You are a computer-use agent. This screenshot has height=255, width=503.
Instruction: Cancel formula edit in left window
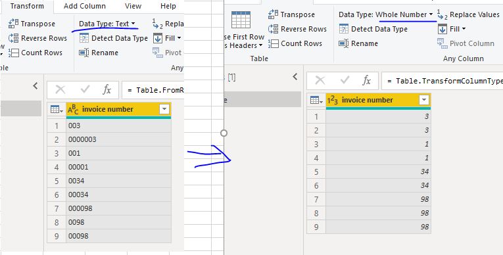pos(60,90)
